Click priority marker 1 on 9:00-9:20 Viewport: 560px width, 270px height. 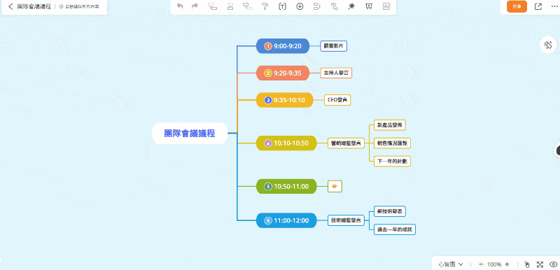pyautogui.click(x=268, y=46)
